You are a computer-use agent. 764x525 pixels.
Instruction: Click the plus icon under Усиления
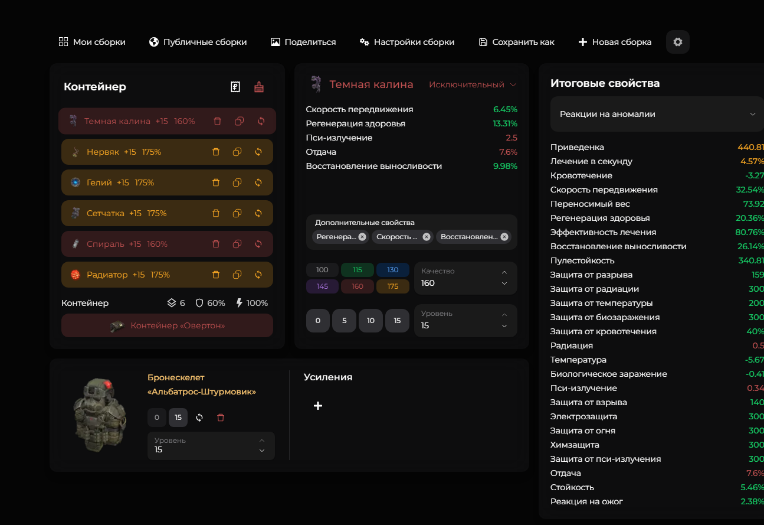click(x=318, y=406)
